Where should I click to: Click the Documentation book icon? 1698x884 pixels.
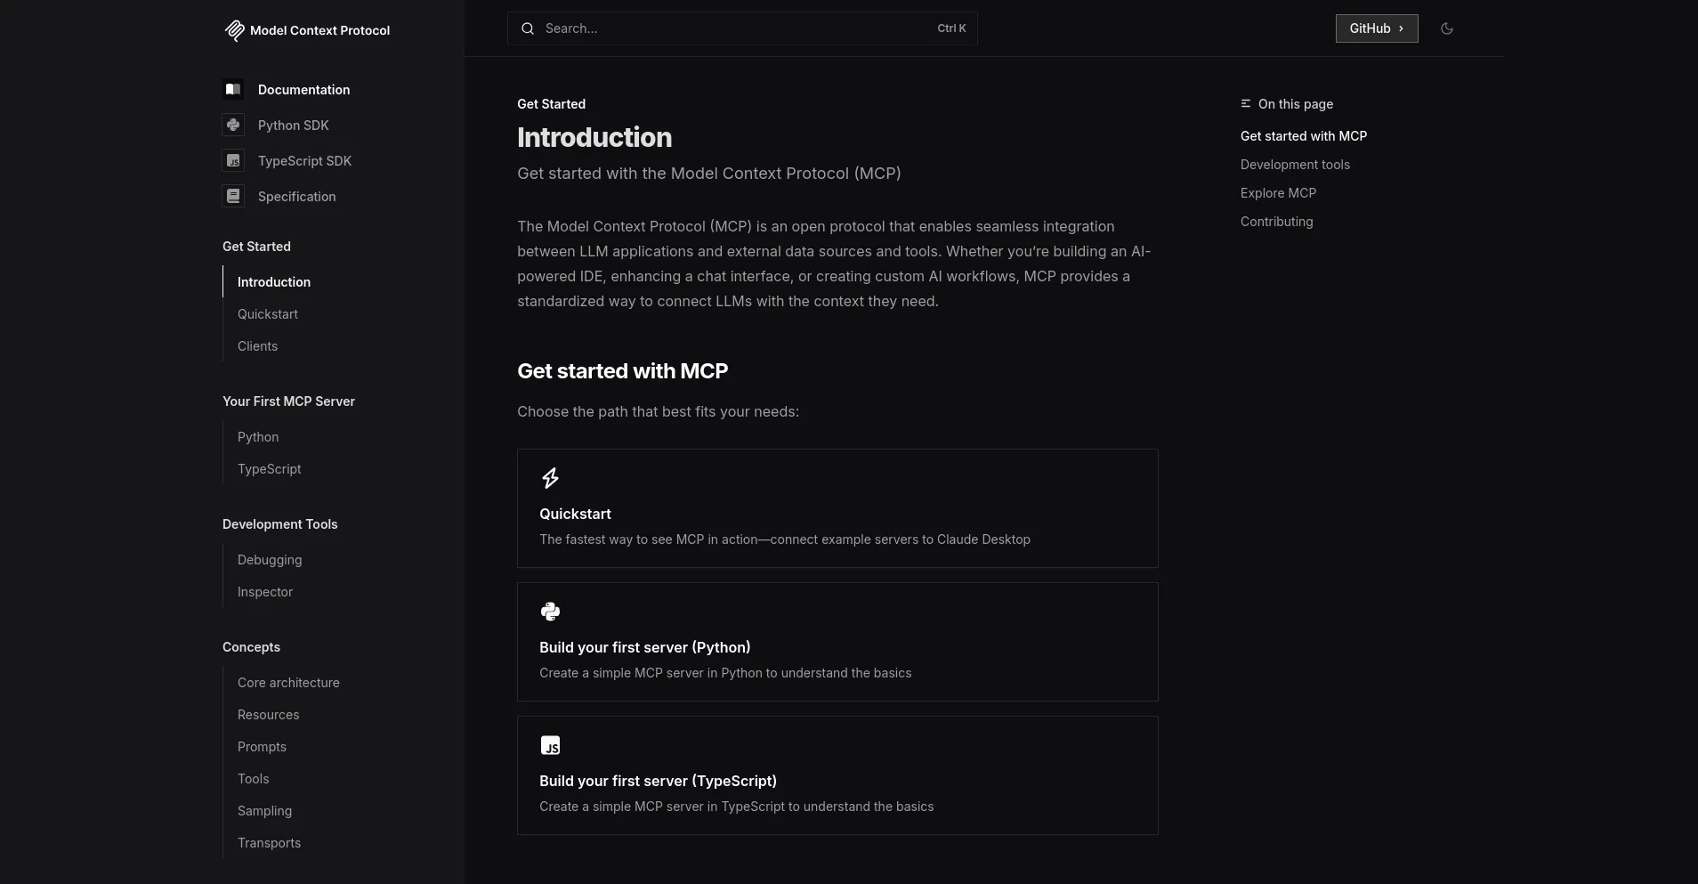click(233, 89)
